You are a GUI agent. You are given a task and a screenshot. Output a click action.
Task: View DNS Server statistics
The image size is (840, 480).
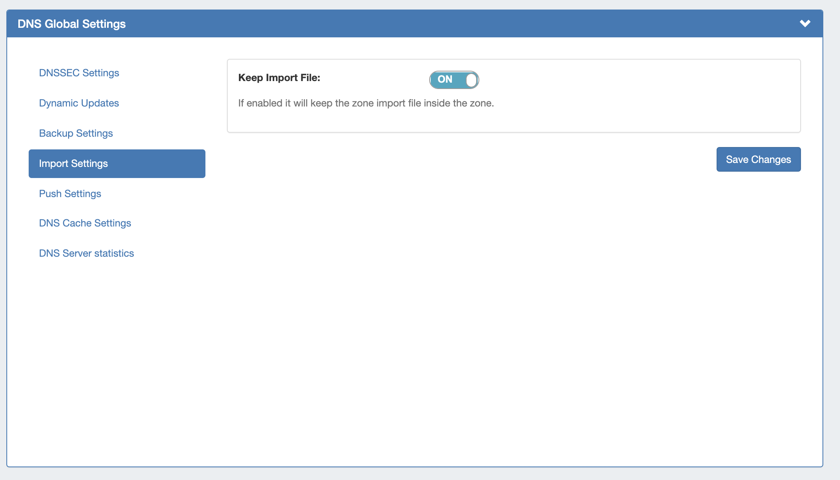click(86, 253)
